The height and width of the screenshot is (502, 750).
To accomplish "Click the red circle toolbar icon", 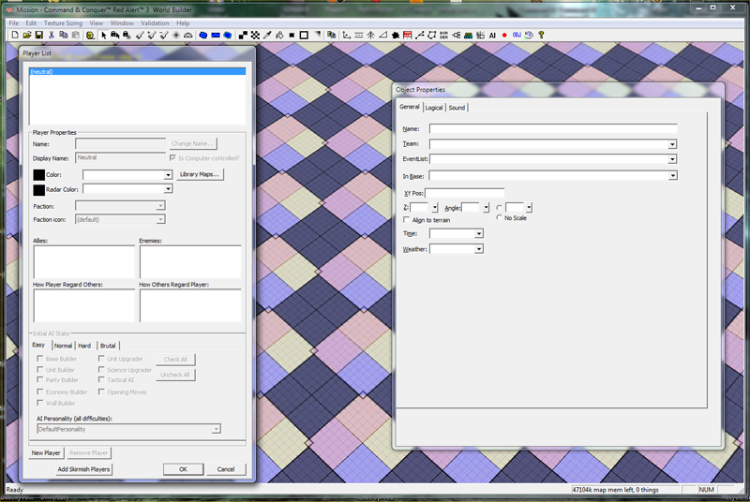I will point(504,35).
